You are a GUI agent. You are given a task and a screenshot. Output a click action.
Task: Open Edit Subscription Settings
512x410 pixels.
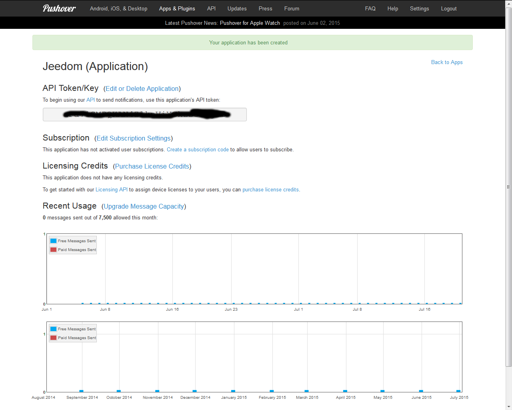(x=134, y=138)
